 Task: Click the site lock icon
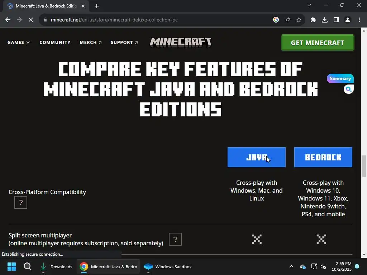tap(45, 20)
